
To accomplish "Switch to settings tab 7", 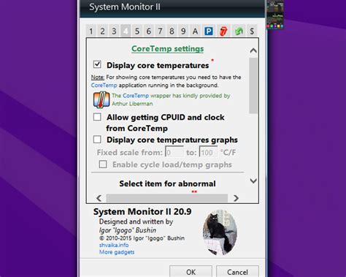I will (160, 31).
